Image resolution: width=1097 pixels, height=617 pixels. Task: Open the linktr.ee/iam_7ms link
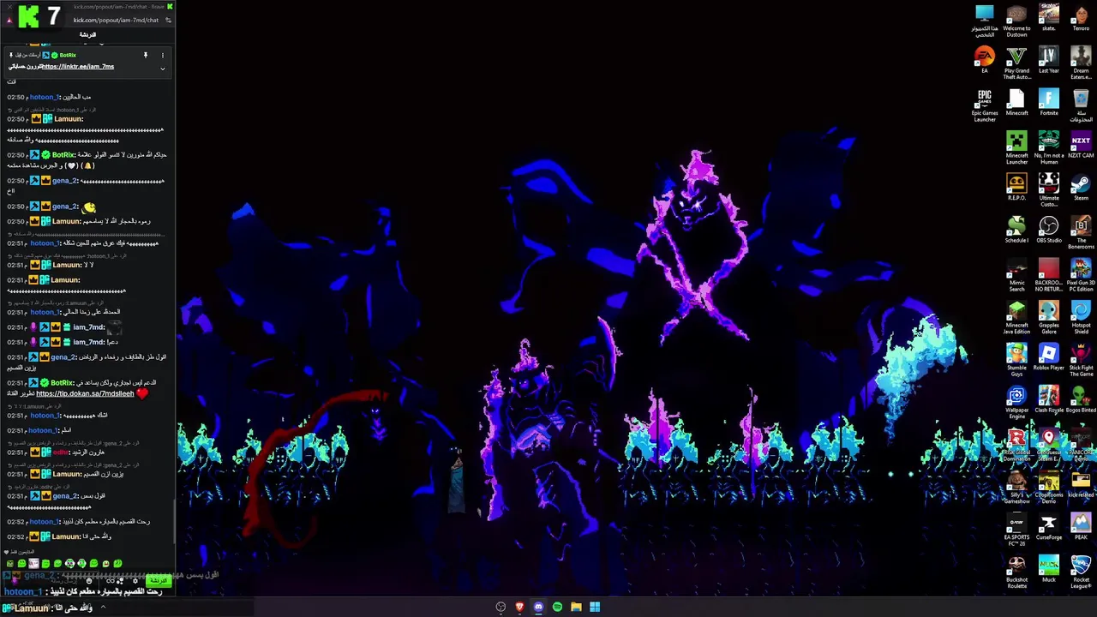pyautogui.click(x=78, y=67)
